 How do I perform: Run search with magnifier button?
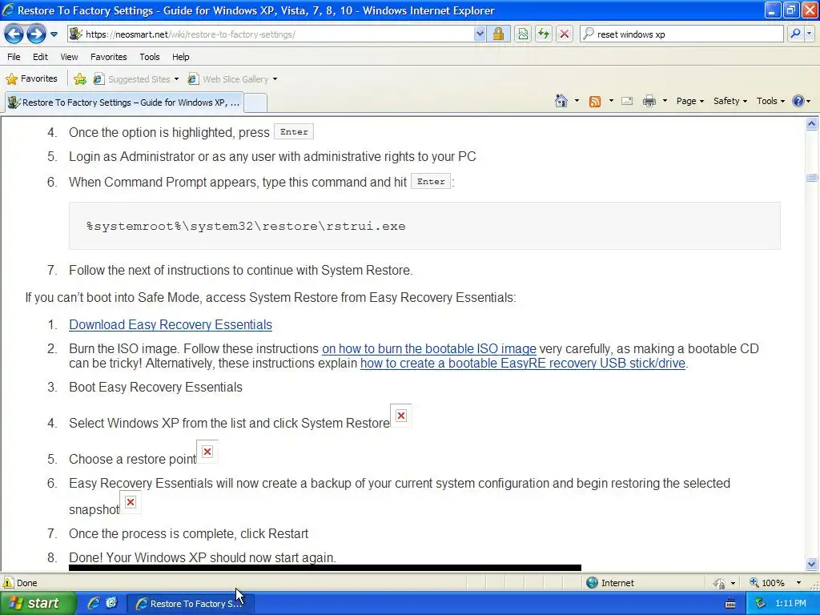point(795,34)
